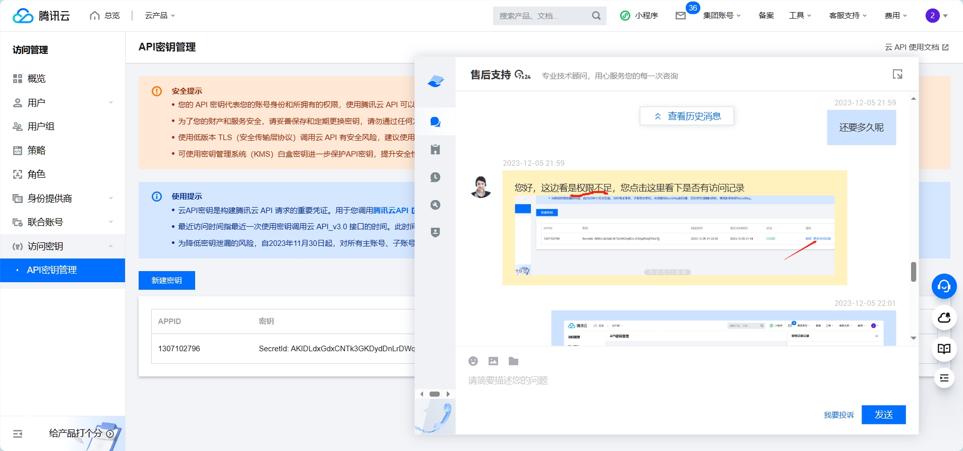Image resolution: width=963 pixels, height=451 pixels.
Task: Open the chat conversation icon in support sidebar
Action: click(x=435, y=122)
